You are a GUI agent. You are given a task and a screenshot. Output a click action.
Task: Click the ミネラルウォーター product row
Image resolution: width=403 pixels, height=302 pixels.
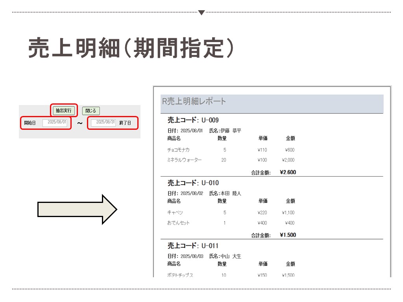click(184, 160)
